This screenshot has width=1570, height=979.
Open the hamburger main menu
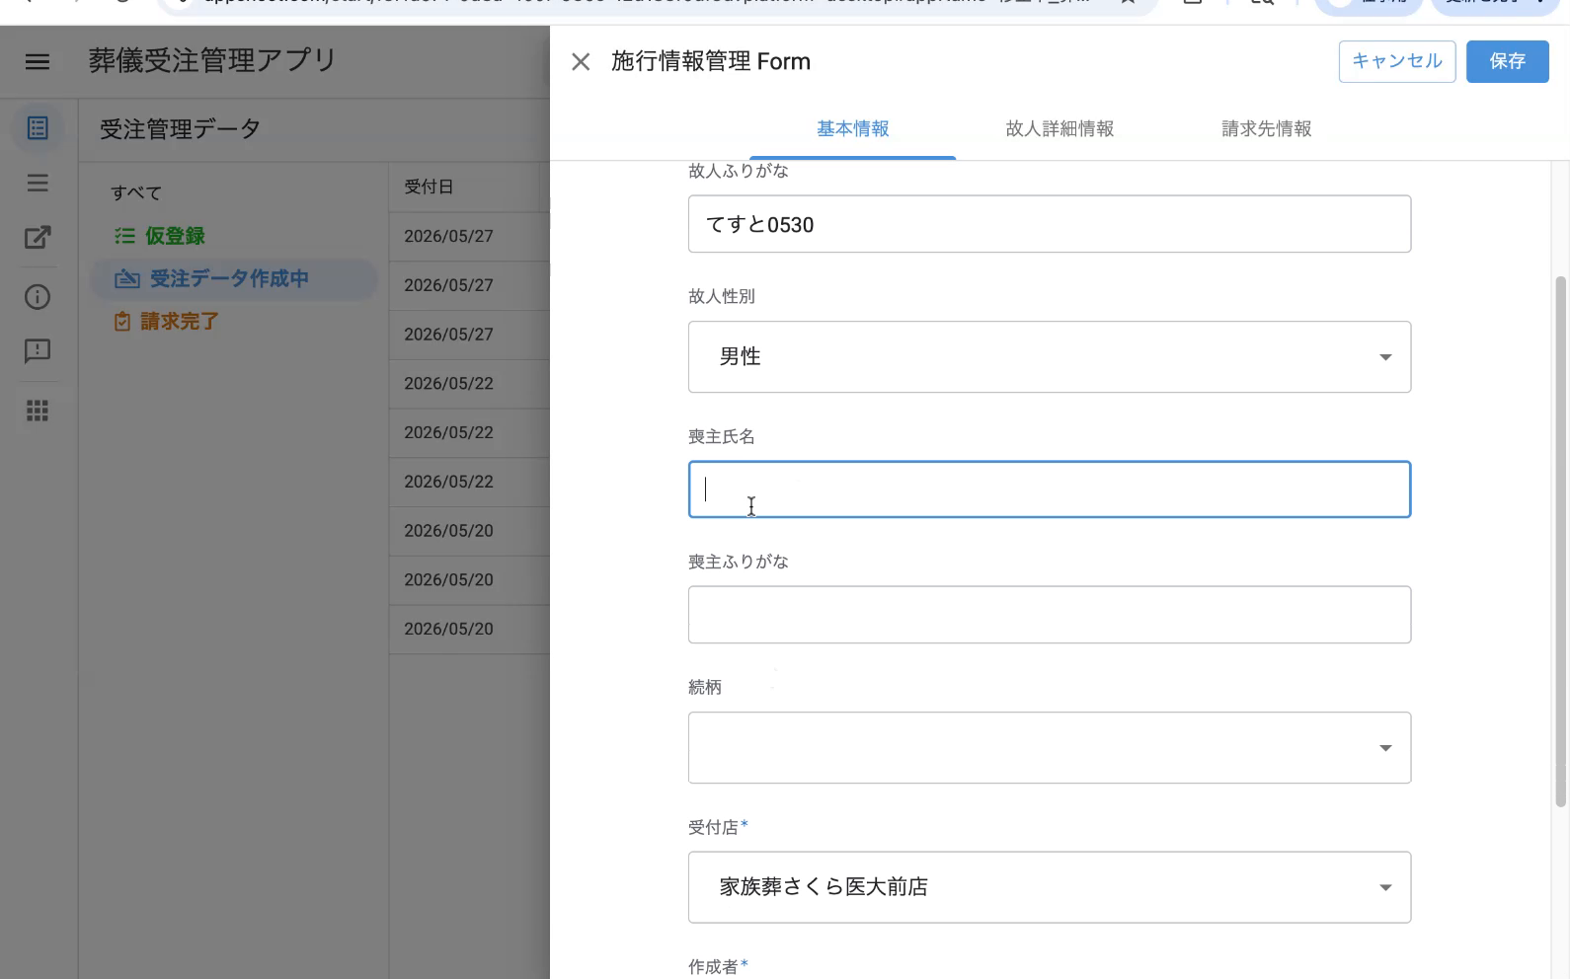[38, 62]
